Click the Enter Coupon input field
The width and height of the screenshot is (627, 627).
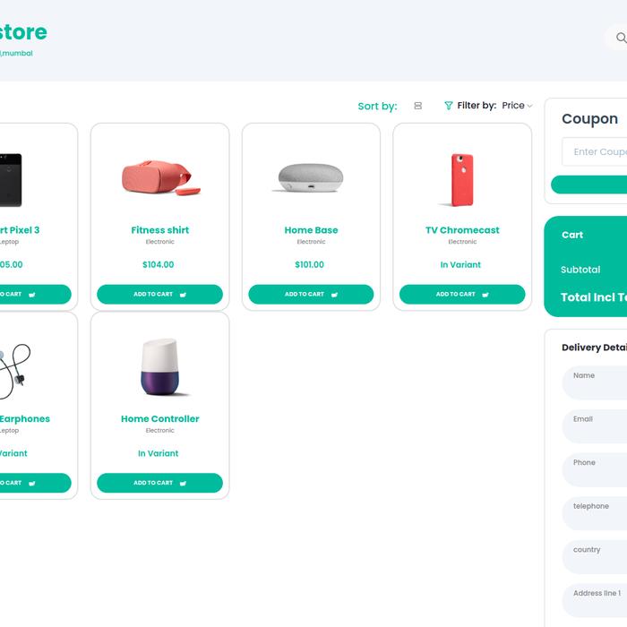(x=597, y=152)
